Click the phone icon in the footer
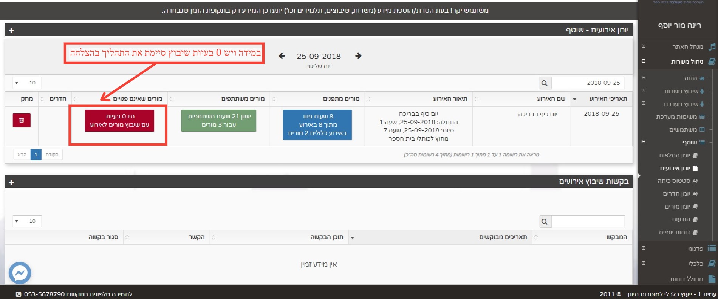 [19, 294]
